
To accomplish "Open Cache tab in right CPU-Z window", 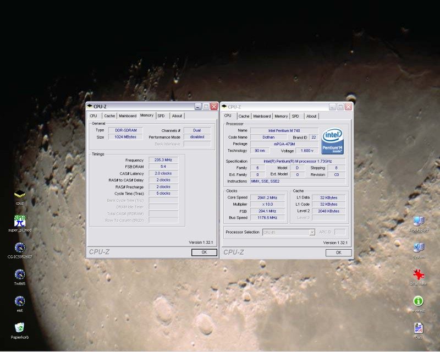I will pyautogui.click(x=244, y=116).
